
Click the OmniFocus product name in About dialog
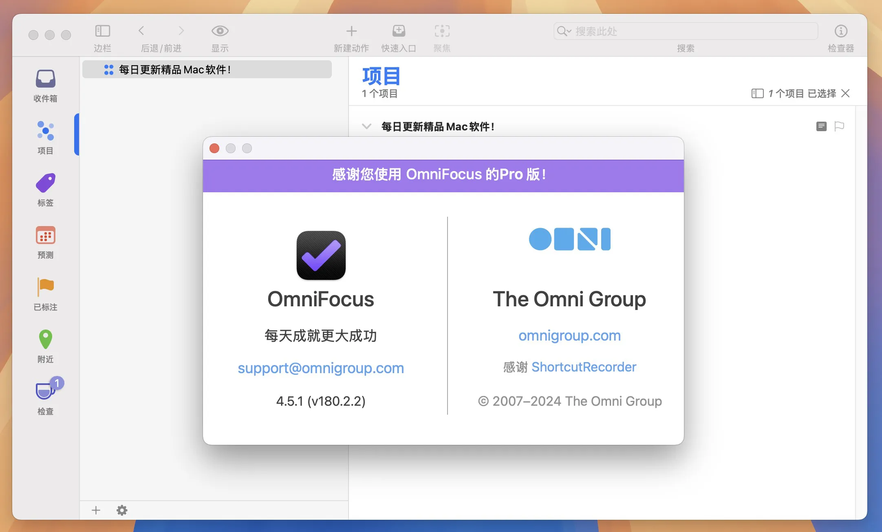tap(321, 299)
